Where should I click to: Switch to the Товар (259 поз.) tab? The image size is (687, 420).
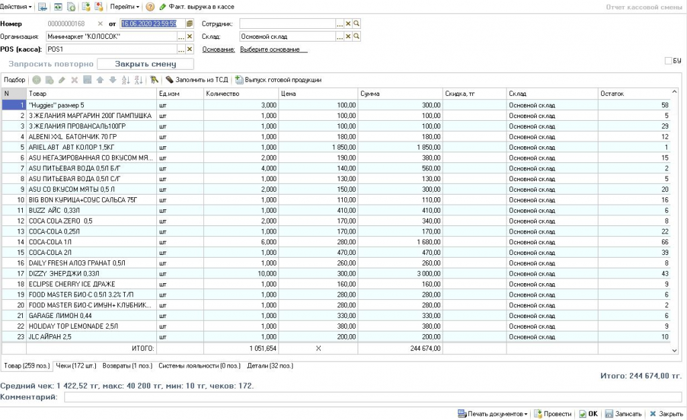pyautogui.click(x=27, y=366)
